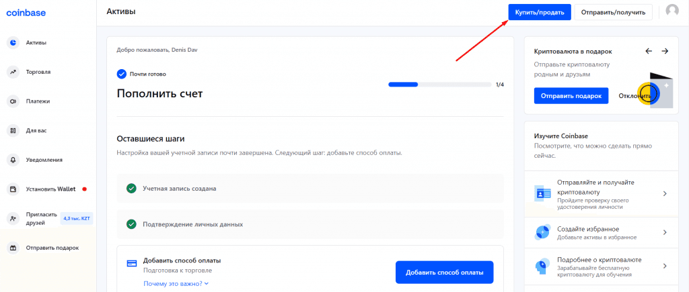Click Добавить способ оплаты blue button
689x292 pixels.
pos(445,273)
